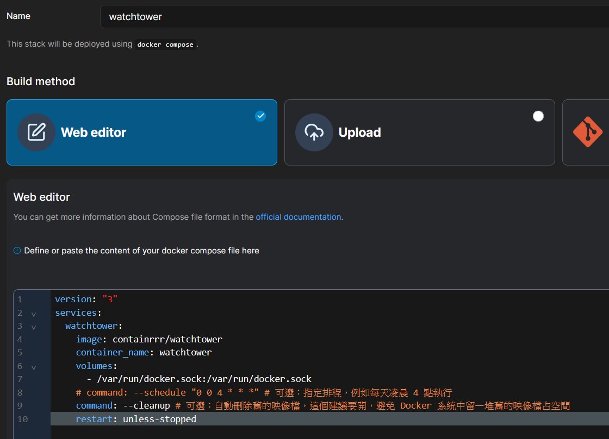Collapse the volumes section on line 6
Image resolution: width=609 pixels, height=439 pixels.
[x=34, y=367]
